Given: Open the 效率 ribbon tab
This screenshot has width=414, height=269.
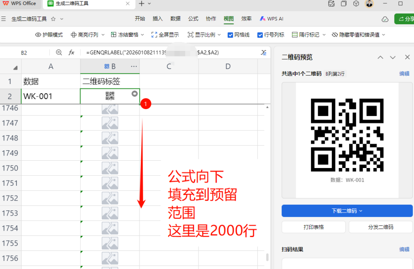Looking at the screenshot, I should [x=246, y=19].
